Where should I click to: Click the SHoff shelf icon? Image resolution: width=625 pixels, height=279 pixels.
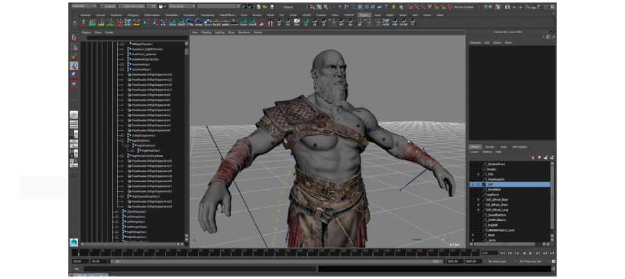tap(253, 23)
